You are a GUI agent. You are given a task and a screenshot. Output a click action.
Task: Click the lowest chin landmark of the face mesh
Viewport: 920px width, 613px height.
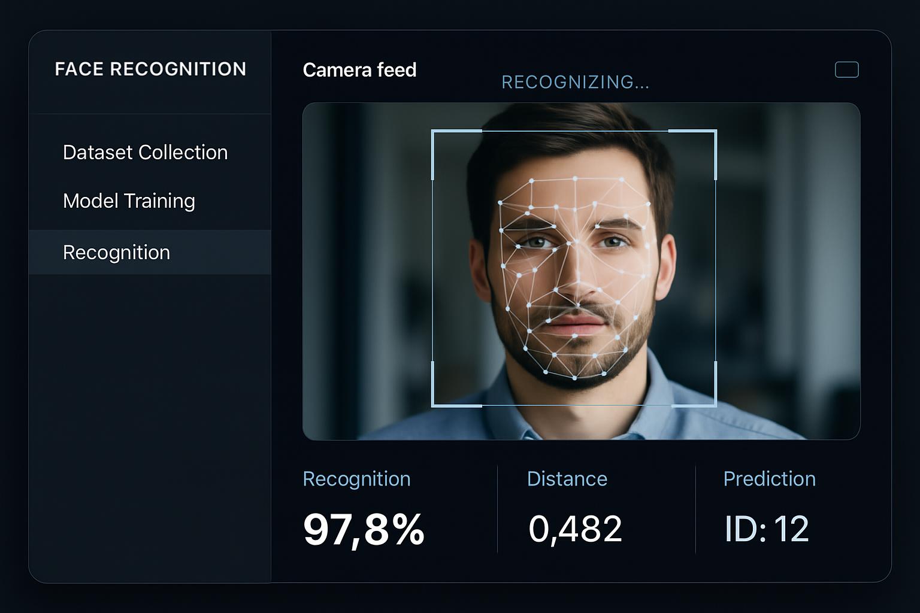click(575, 378)
